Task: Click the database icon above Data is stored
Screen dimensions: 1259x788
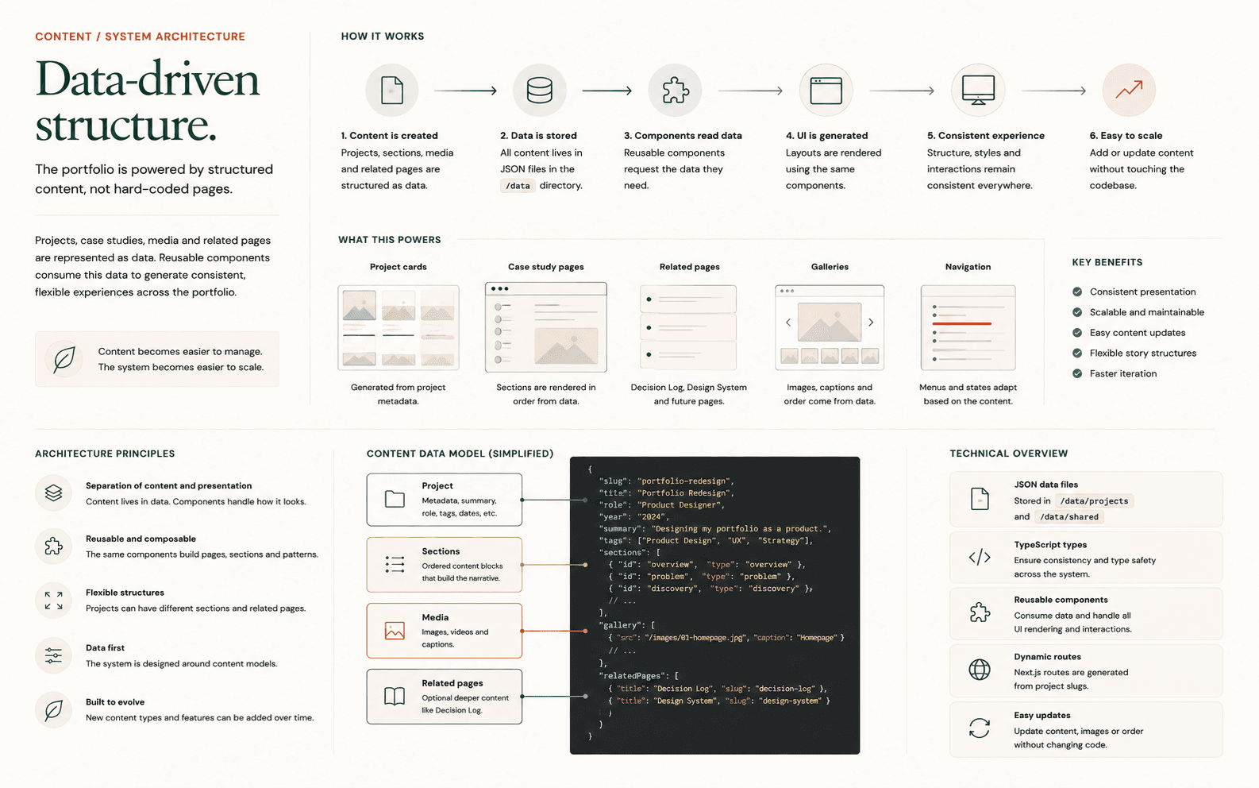Action: click(x=539, y=91)
